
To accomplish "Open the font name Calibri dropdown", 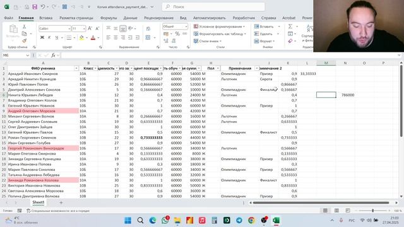I will click(x=69, y=28).
